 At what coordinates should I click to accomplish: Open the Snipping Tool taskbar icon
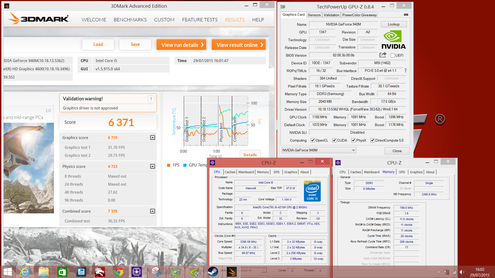click(156, 272)
